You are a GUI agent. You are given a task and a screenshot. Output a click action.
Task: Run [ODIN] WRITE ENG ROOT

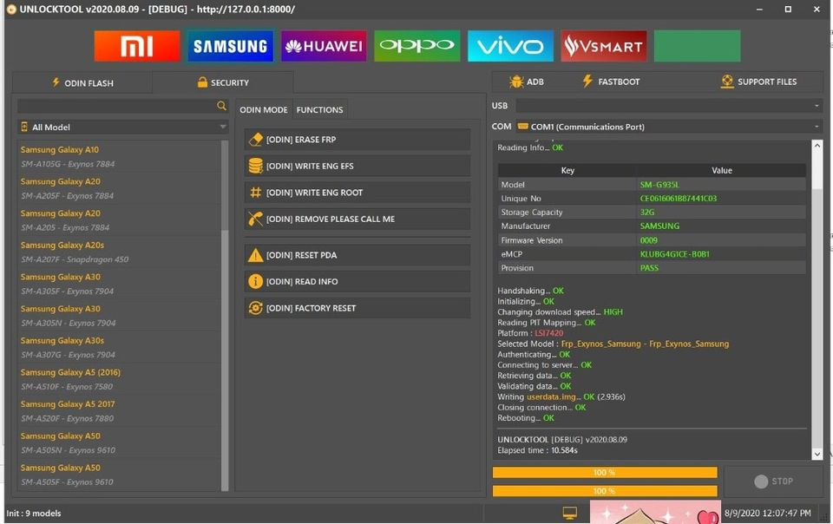(x=357, y=193)
